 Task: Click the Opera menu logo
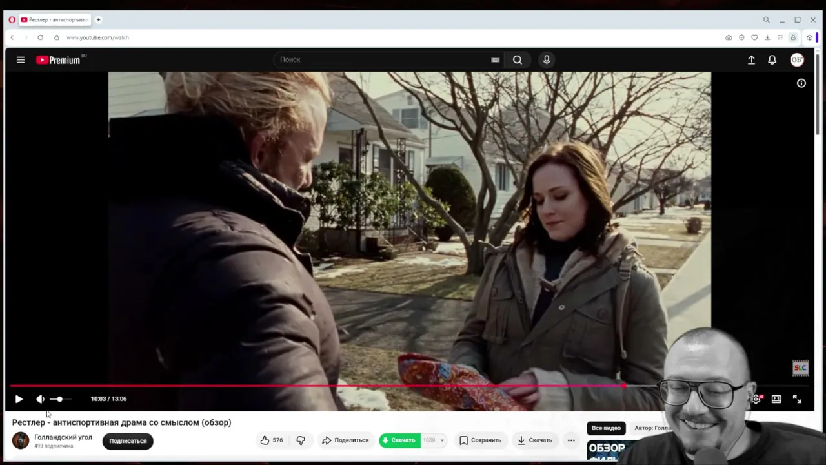click(x=12, y=20)
